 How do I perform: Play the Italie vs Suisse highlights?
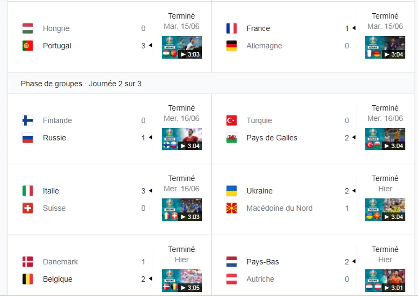(x=182, y=210)
